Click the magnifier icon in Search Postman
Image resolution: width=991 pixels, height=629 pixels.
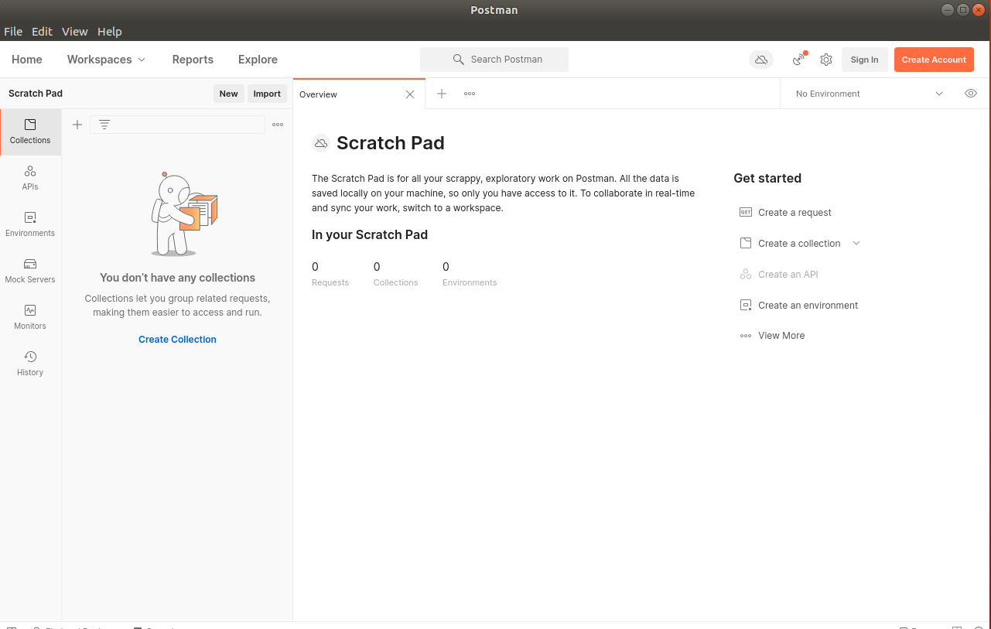tap(459, 60)
